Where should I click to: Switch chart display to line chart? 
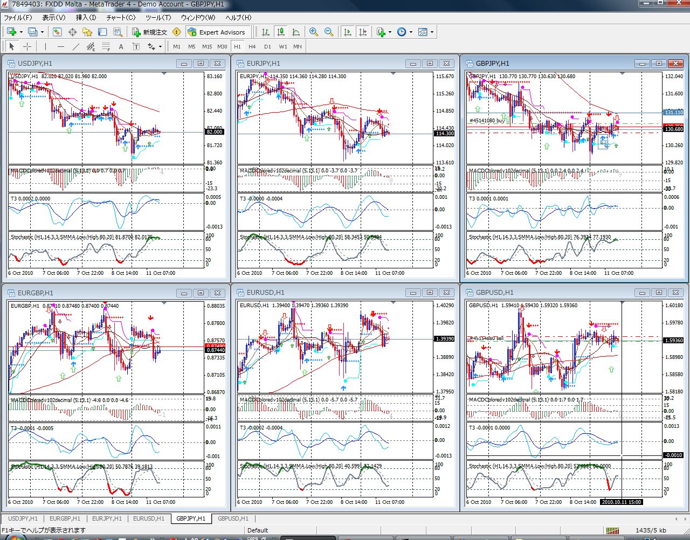295,32
